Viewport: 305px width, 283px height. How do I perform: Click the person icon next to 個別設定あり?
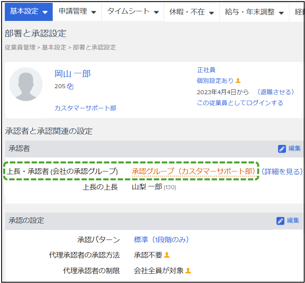tap(238, 81)
